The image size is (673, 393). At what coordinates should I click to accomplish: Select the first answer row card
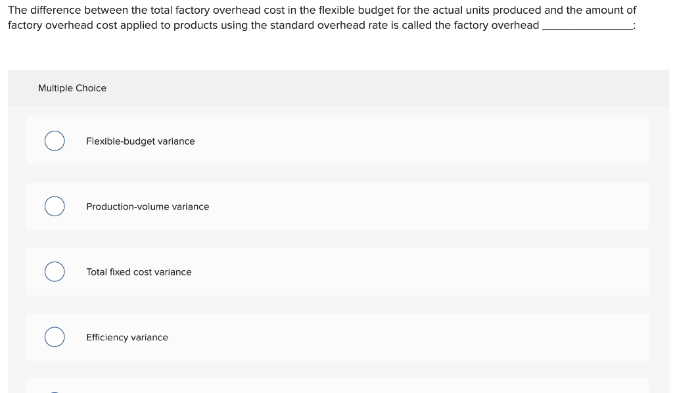point(338,141)
